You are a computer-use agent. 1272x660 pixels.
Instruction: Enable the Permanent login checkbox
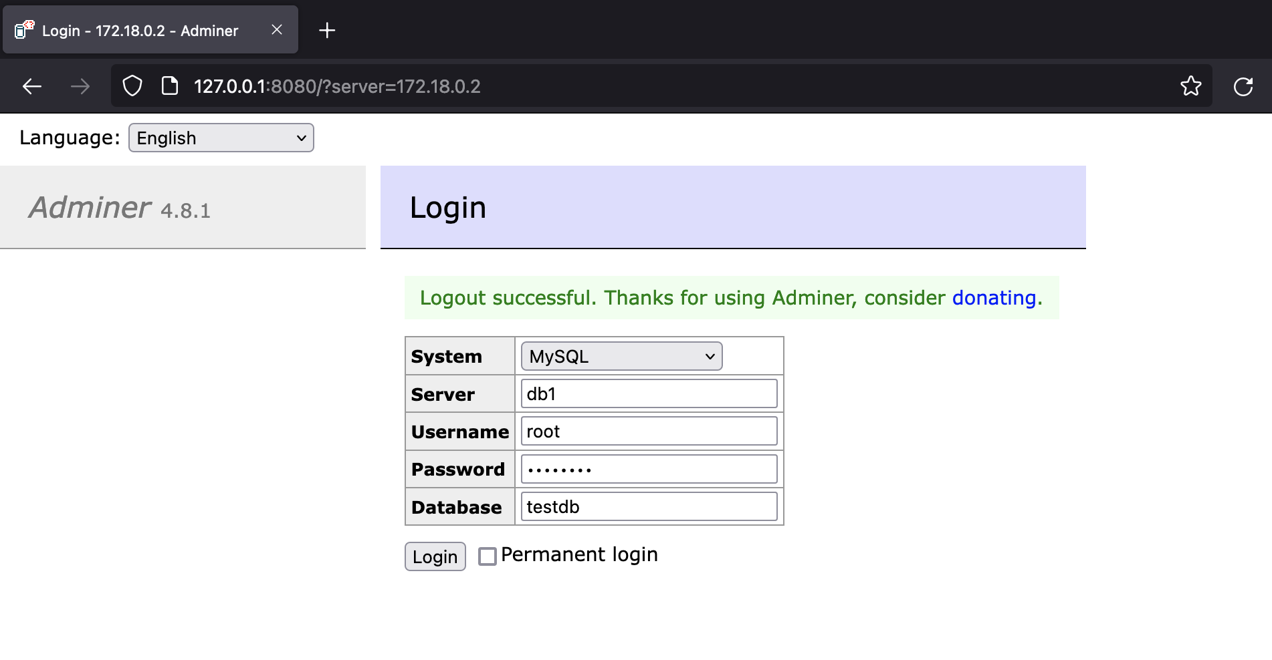486,556
